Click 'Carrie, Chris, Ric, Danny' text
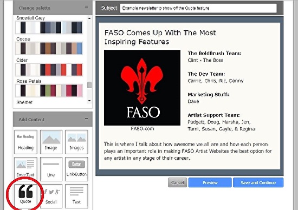 pyautogui.click(x=216, y=81)
